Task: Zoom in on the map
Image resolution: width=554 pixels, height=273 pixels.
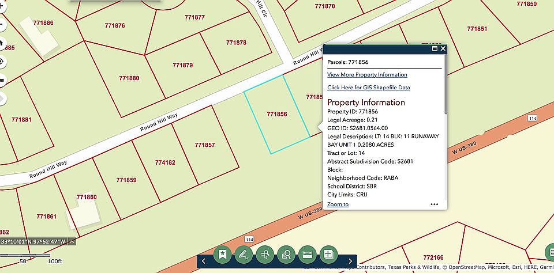Action: coord(1,7)
